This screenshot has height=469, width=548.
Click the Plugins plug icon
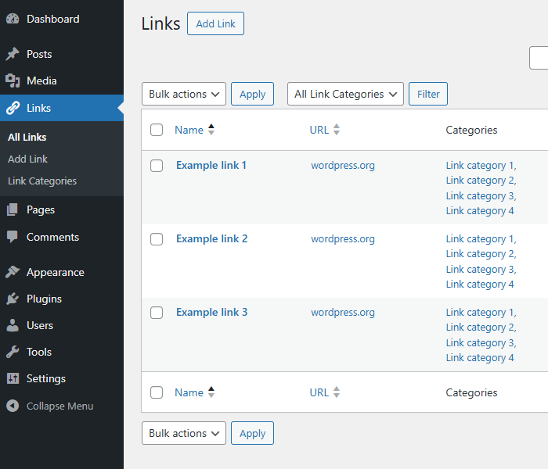coord(13,299)
